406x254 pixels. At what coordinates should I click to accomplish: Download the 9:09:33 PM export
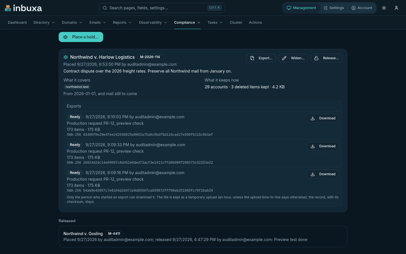point(323,146)
